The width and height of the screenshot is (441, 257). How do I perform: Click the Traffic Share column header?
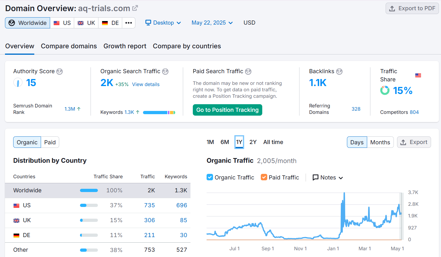tap(108, 177)
